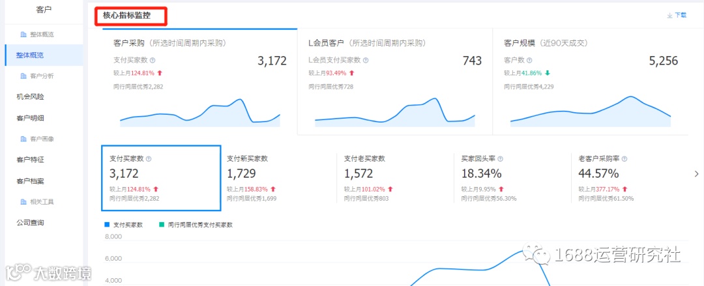This screenshot has width=704, height=286.
Task: Click 客户分析 sidebar group label
Action: click(42, 76)
